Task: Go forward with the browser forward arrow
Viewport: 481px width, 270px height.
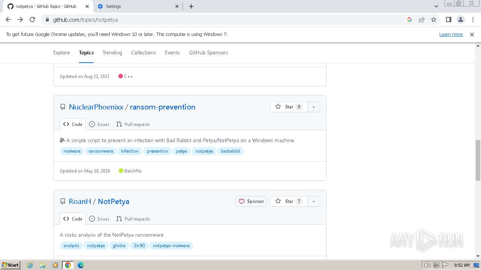Action: (x=20, y=19)
